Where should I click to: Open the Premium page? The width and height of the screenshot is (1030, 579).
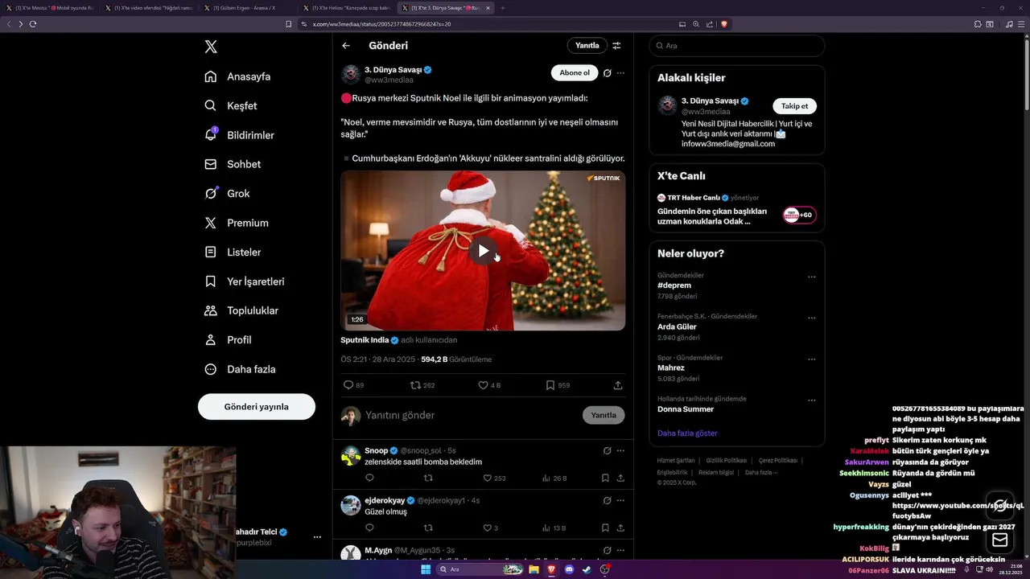[236, 223]
